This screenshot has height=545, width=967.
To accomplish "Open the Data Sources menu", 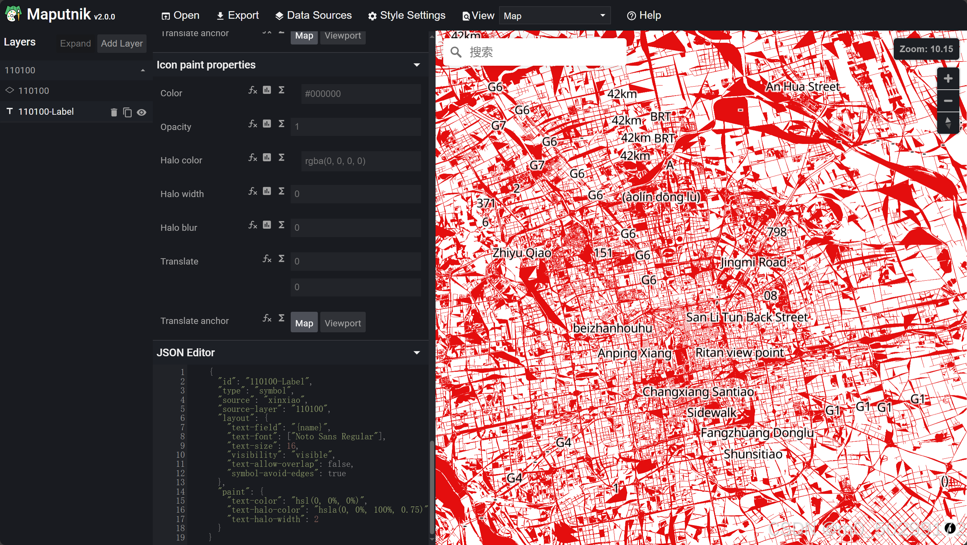I will [x=313, y=15].
